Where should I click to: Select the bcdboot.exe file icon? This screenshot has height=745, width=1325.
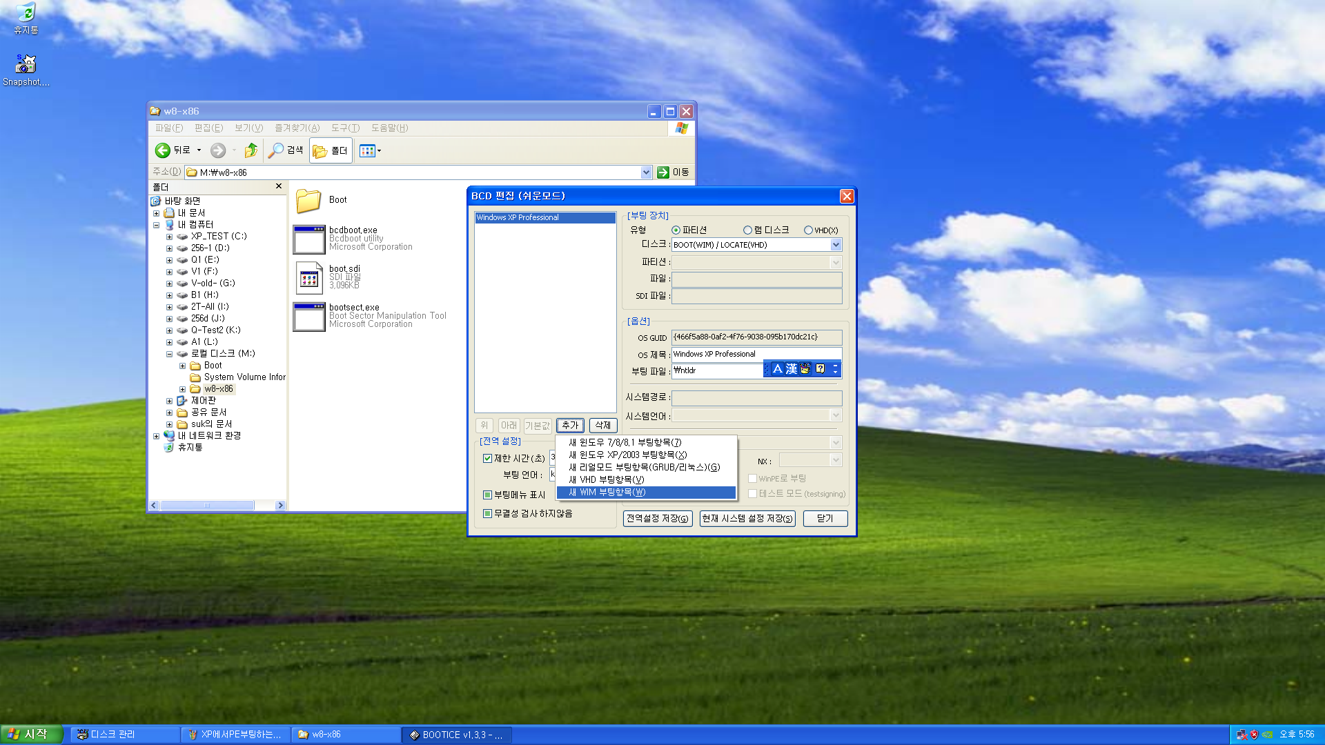(x=309, y=239)
